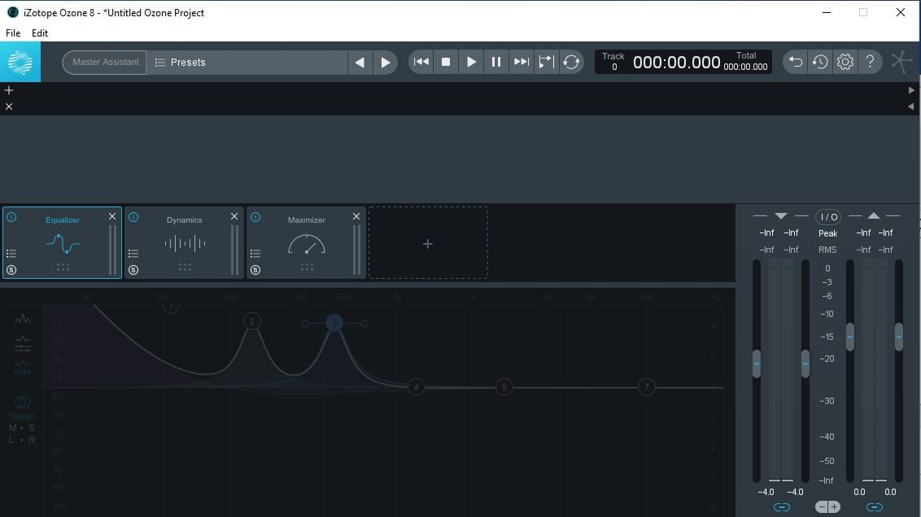This screenshot has width=921, height=517.
Task: Open Equalizer module presets list
Action: pos(11,254)
